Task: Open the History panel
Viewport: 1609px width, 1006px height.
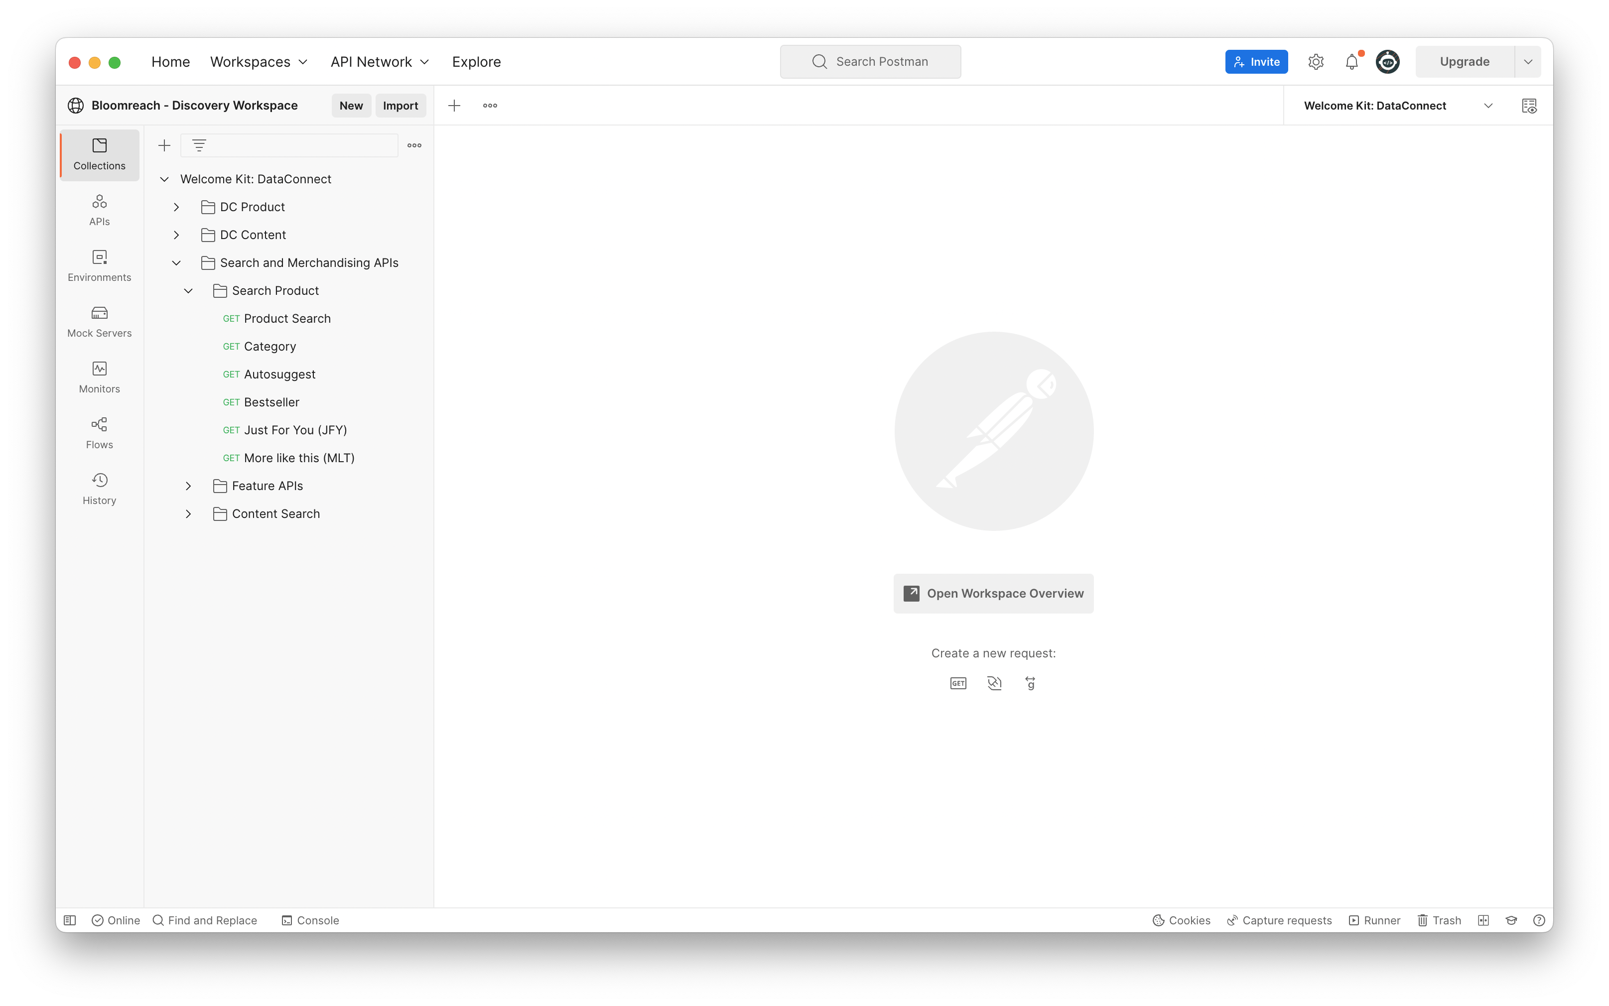Action: pyautogui.click(x=99, y=489)
